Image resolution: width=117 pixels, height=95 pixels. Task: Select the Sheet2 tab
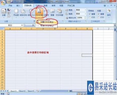coord(22,91)
